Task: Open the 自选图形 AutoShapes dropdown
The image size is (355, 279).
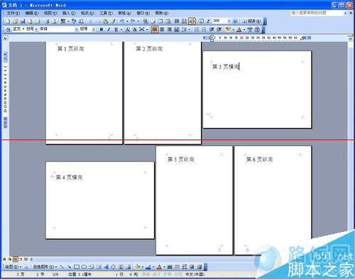Action: click(x=45, y=267)
